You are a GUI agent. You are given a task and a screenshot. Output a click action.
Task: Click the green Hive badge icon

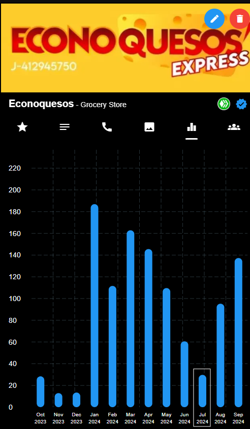224,104
